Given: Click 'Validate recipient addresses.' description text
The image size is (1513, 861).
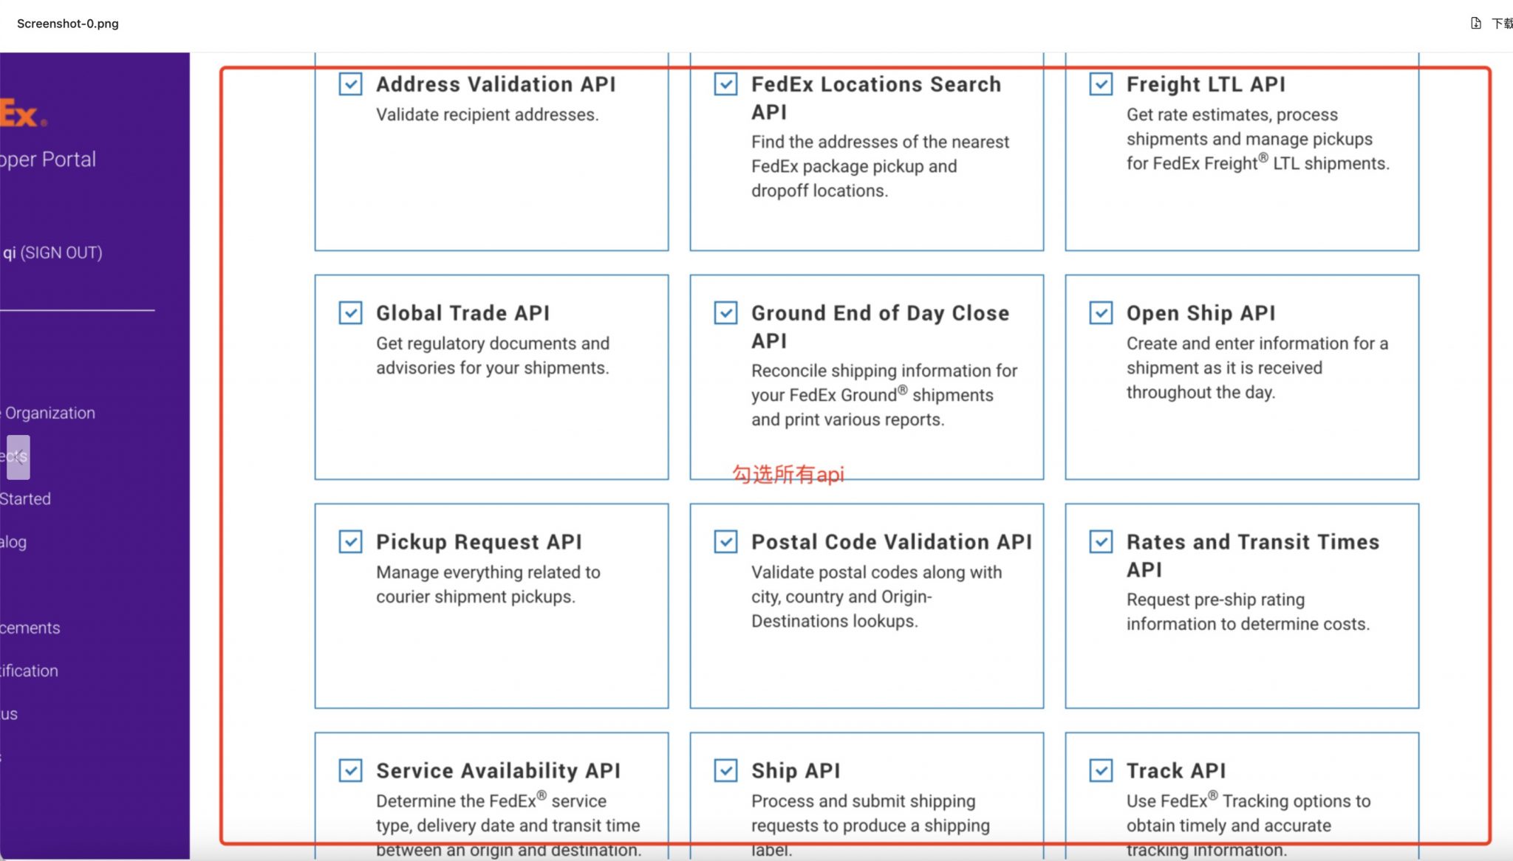Looking at the screenshot, I should pos(487,114).
